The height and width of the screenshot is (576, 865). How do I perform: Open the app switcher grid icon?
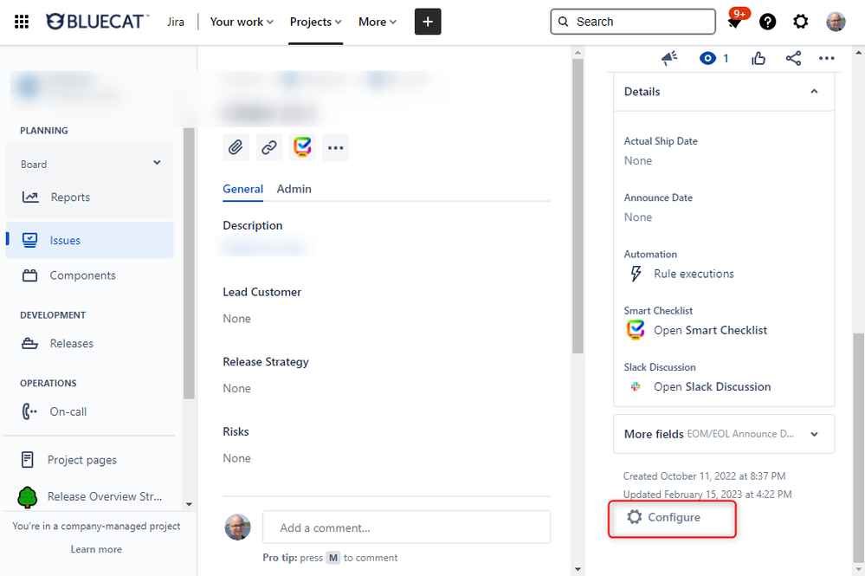22,22
